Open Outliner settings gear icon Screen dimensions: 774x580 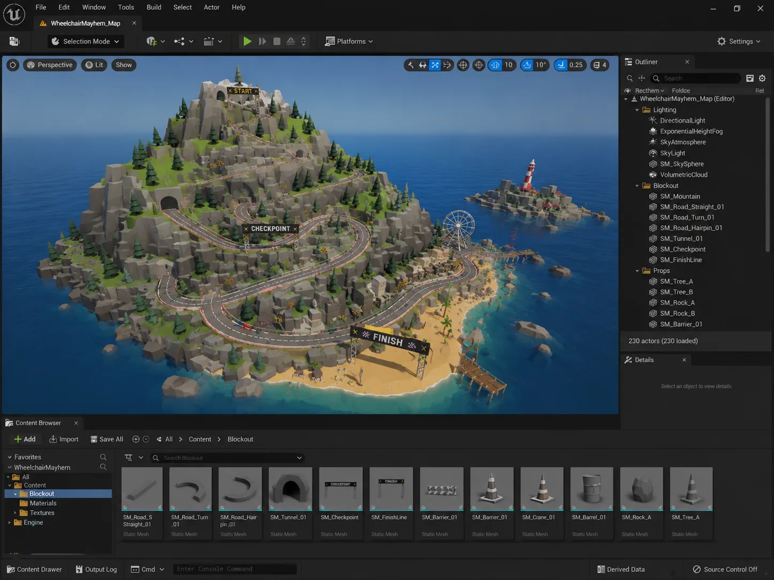point(762,79)
